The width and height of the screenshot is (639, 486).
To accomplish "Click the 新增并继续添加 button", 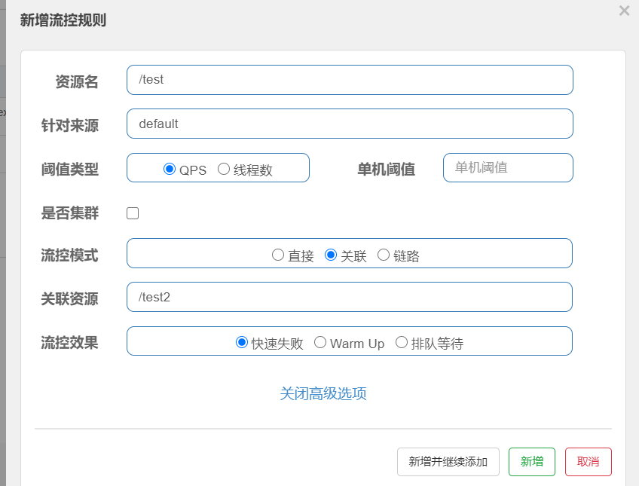I will click(448, 462).
